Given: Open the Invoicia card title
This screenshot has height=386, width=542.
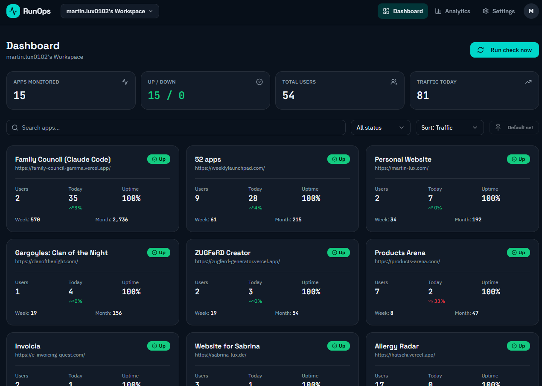Looking at the screenshot, I should (28, 346).
